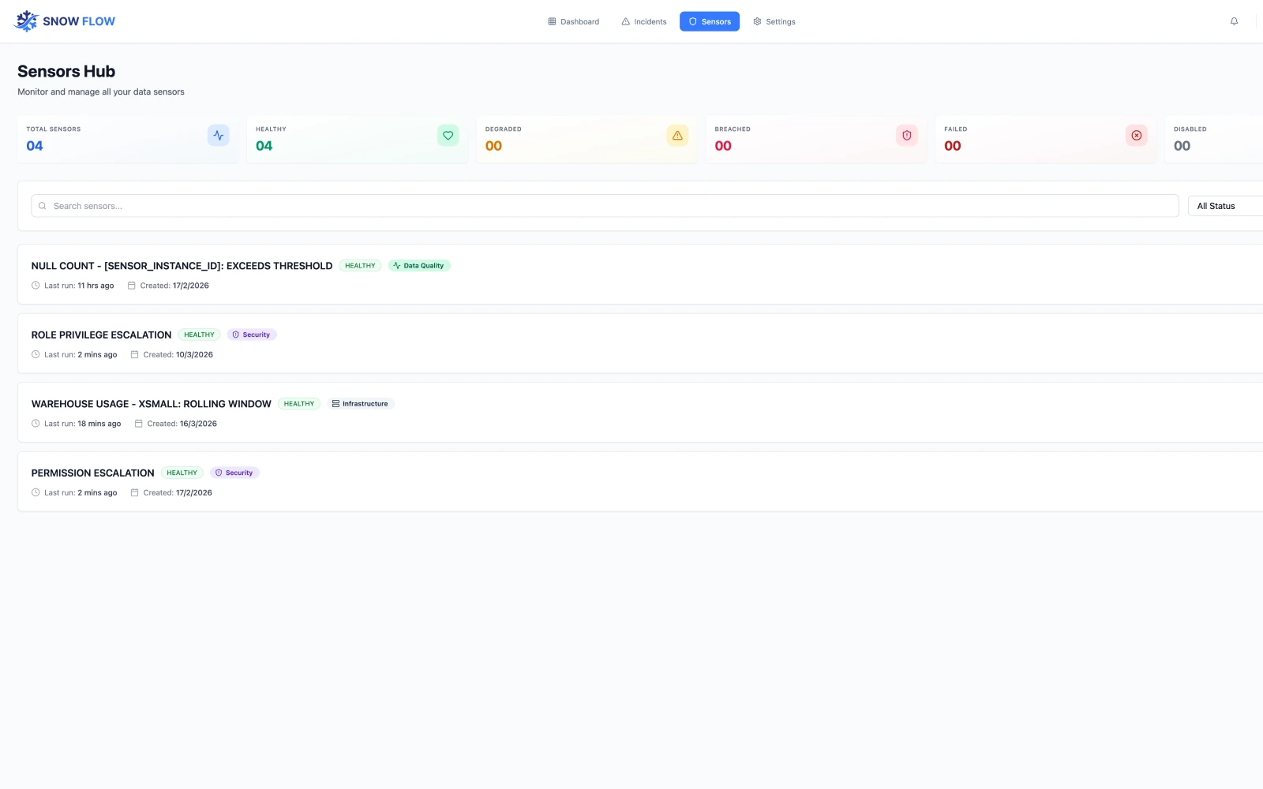This screenshot has width=1263, height=789.
Task: Click the calendar icon beside Created 17/2/2026 on Null Count
Action: 132,286
